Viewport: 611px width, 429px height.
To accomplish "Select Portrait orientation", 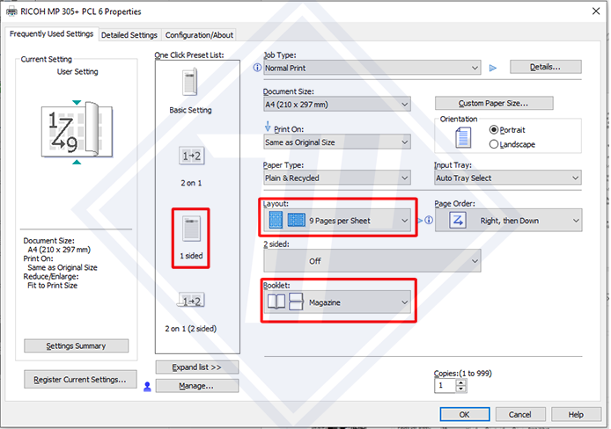I will point(493,130).
